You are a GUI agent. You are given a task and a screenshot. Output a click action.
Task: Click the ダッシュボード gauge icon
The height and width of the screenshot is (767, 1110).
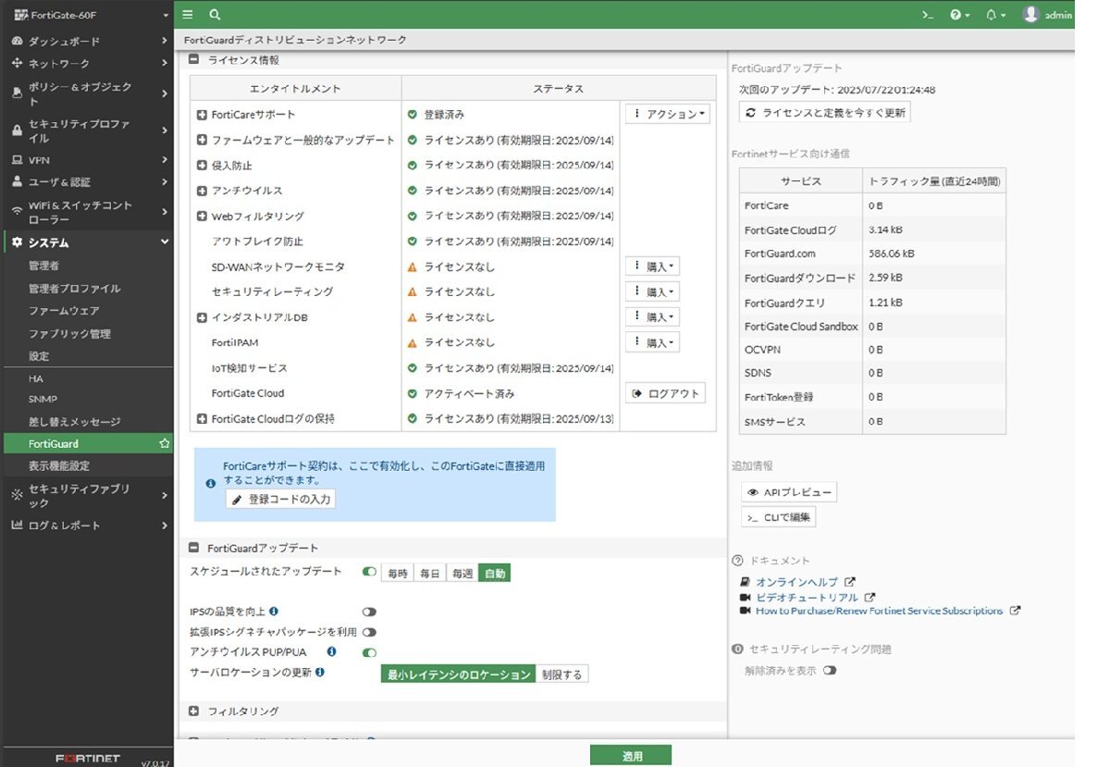click(17, 42)
